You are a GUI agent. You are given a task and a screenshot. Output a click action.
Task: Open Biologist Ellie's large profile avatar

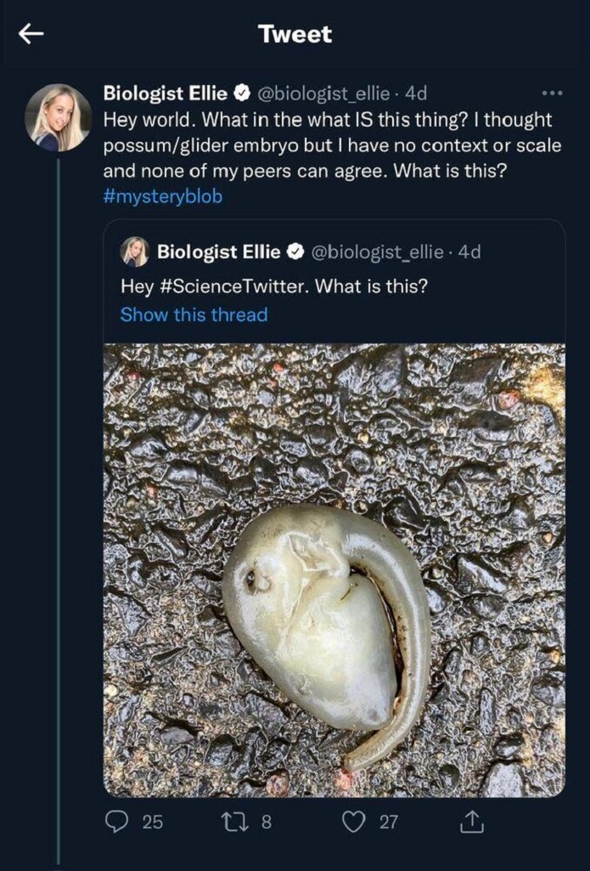58,117
